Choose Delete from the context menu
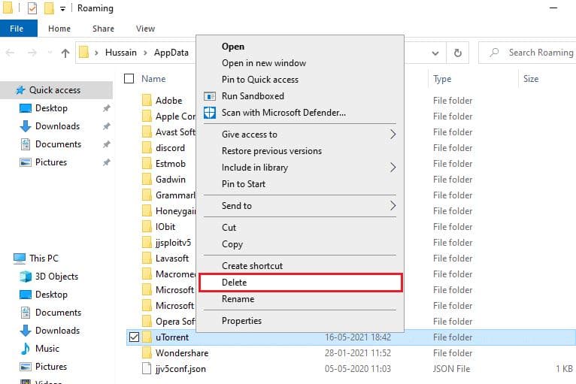 coord(234,283)
